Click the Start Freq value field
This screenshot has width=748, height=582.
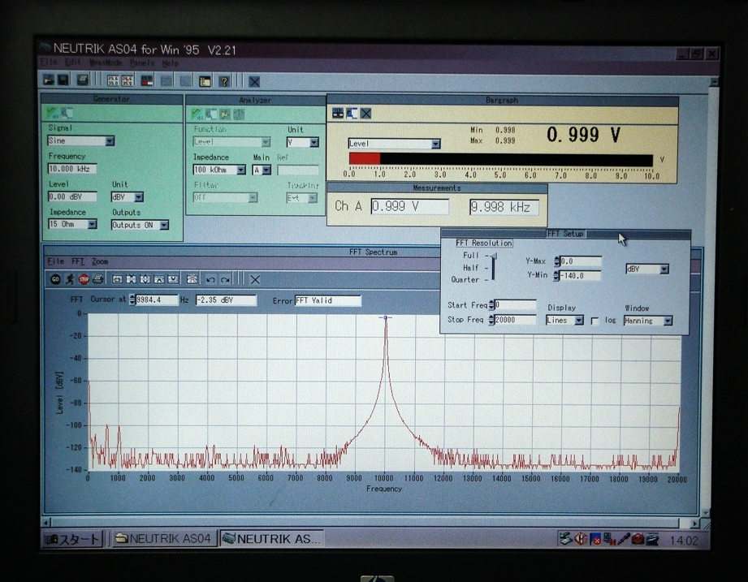click(515, 305)
